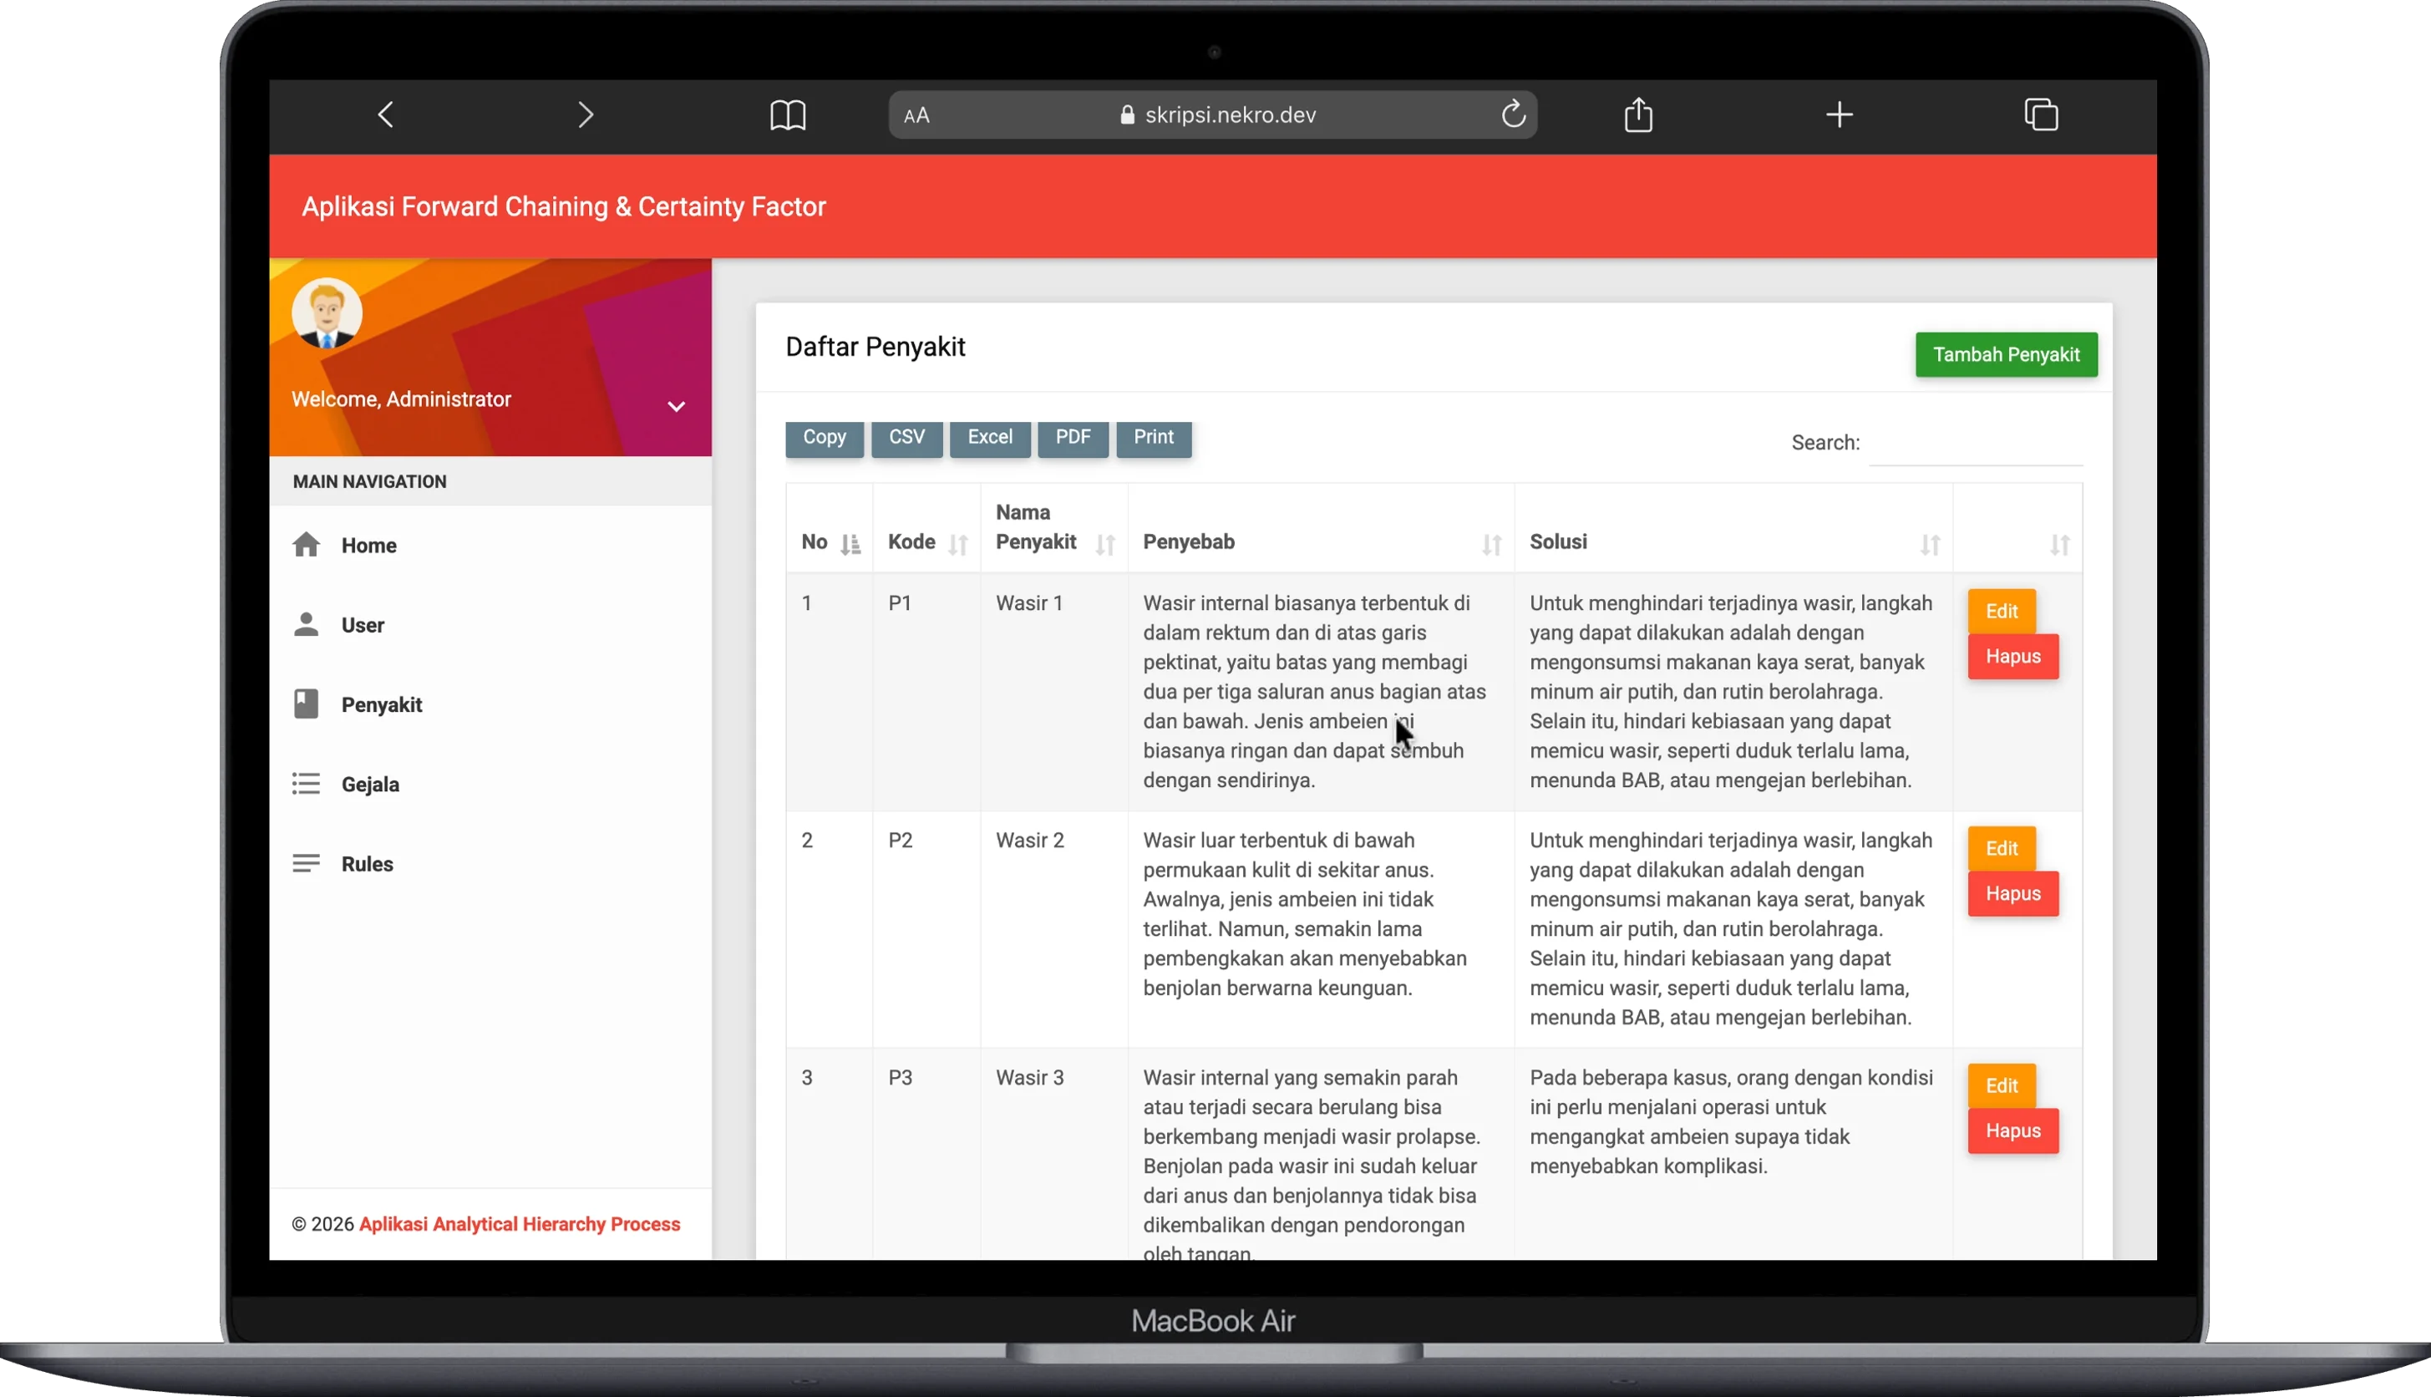Click the Gejala list icon in sidebar
The image size is (2431, 1397).
tap(306, 784)
